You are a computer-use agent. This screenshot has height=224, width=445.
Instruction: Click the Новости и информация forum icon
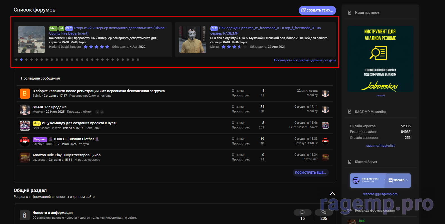tap(24, 215)
